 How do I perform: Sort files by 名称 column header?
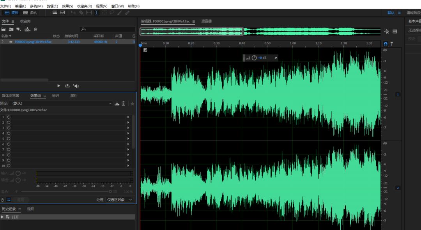pos(6,36)
